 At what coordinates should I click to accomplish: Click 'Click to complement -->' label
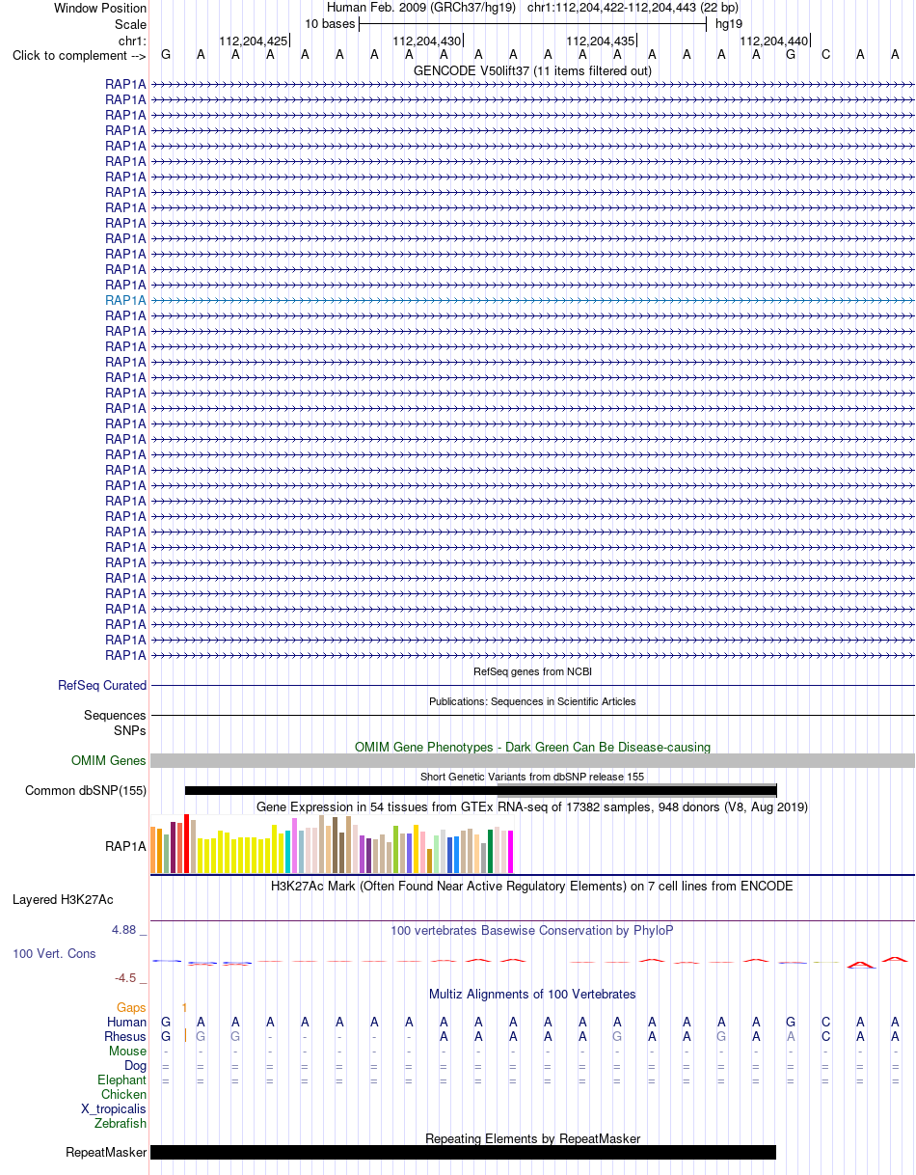click(x=79, y=55)
